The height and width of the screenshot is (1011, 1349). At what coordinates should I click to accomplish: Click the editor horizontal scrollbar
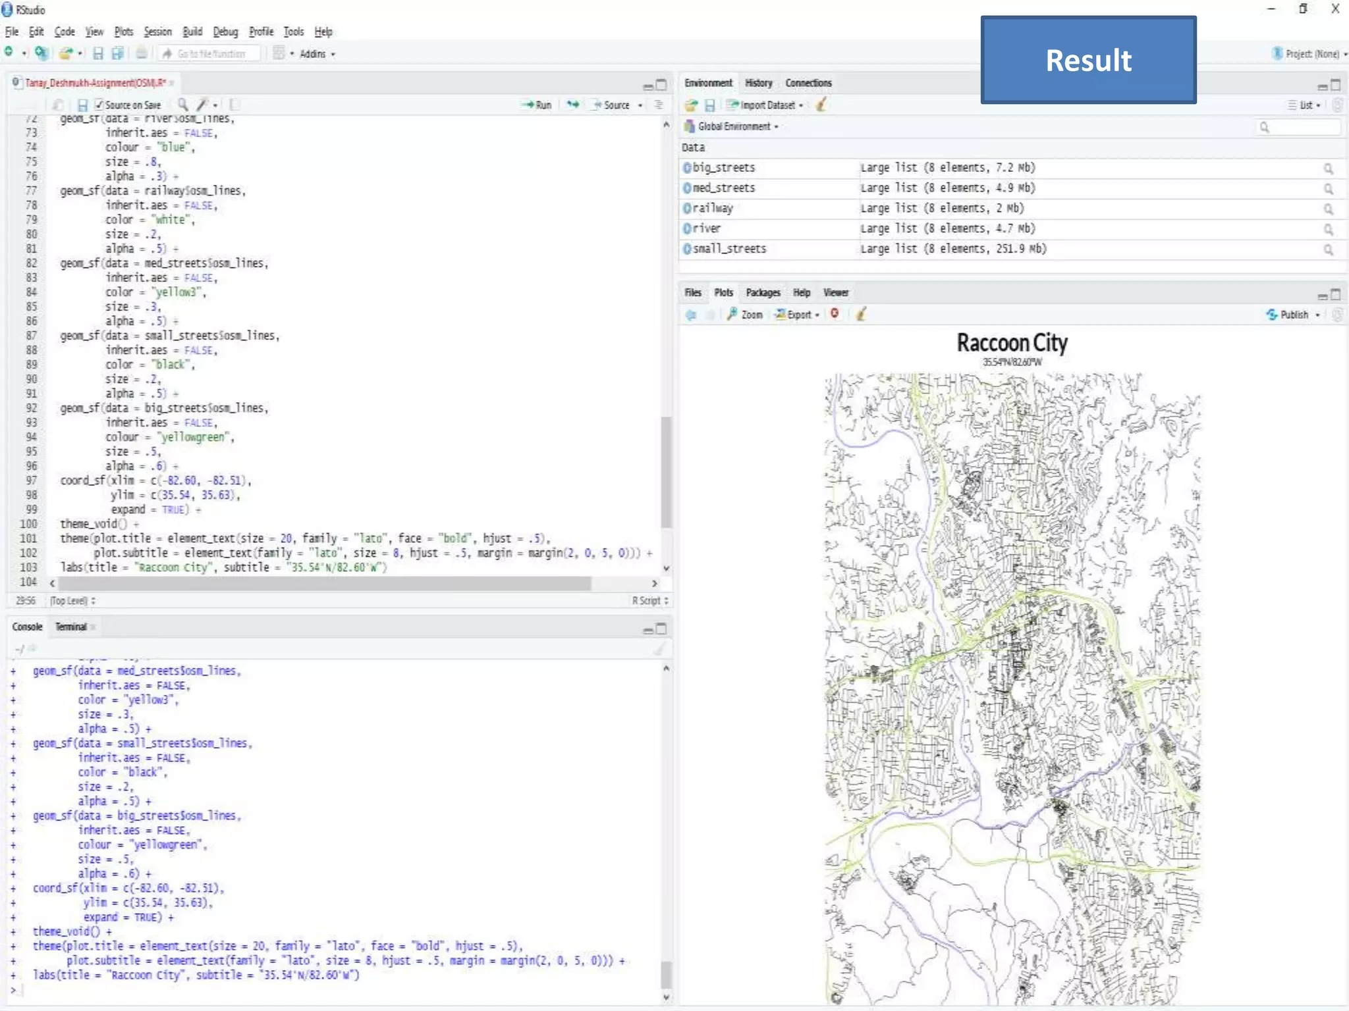click(x=323, y=583)
